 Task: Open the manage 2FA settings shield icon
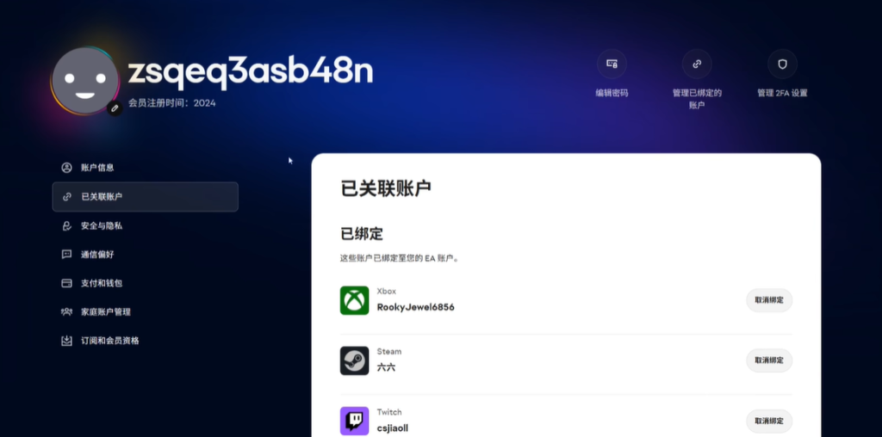click(782, 64)
